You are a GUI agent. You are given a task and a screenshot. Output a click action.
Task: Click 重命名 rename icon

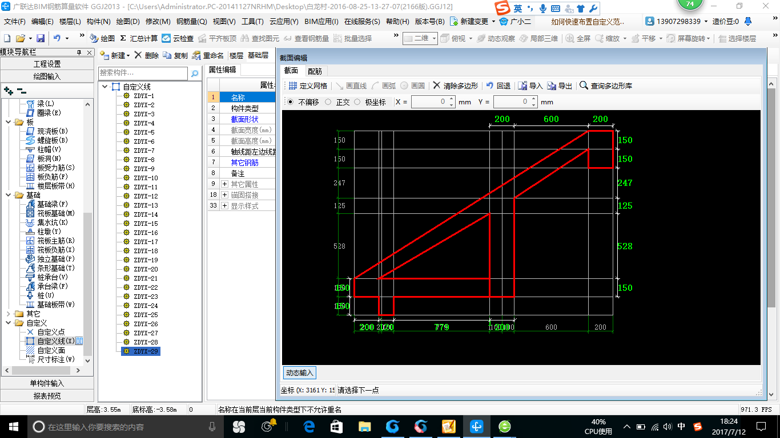(208, 55)
